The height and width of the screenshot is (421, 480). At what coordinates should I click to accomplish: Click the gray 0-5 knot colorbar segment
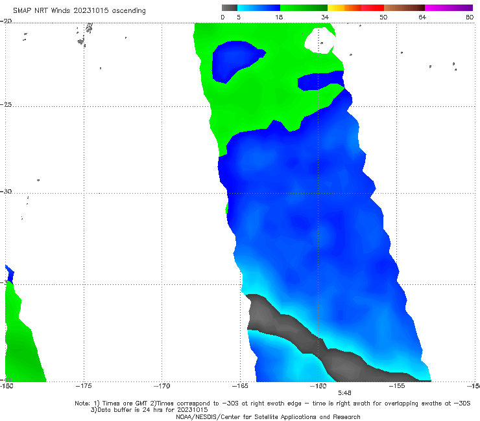click(229, 8)
